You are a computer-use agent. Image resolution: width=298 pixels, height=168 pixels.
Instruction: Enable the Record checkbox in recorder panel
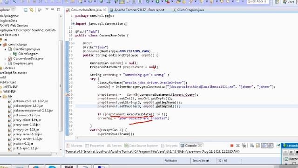click(286, 159)
